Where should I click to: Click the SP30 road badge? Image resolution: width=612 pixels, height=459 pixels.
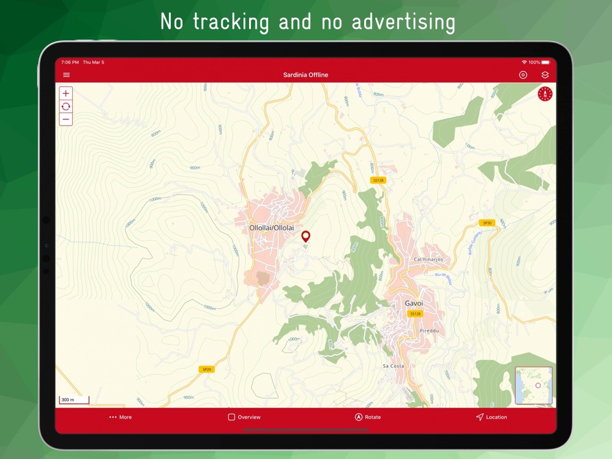(487, 223)
